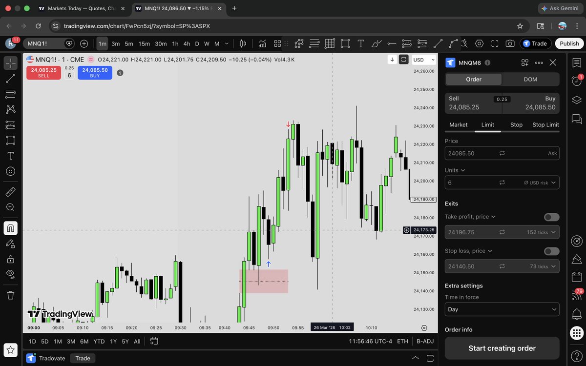586x366 pixels.
Task: Expand the Units label dropdown
Action: click(x=455, y=170)
